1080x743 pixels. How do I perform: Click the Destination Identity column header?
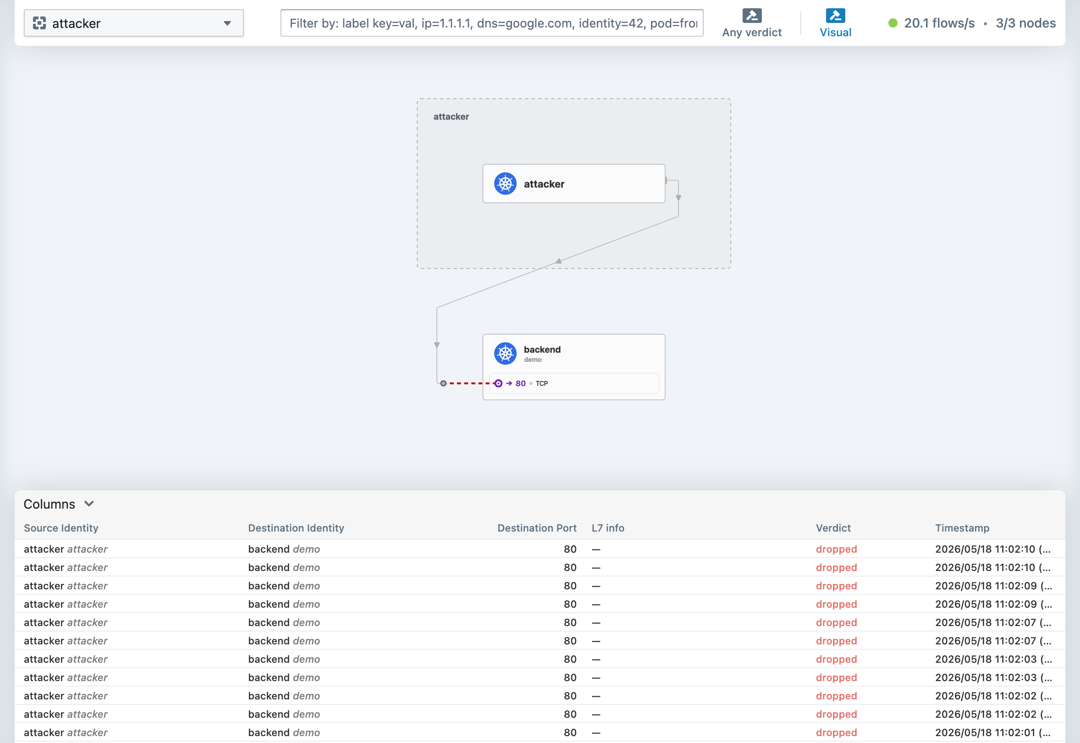coord(296,528)
